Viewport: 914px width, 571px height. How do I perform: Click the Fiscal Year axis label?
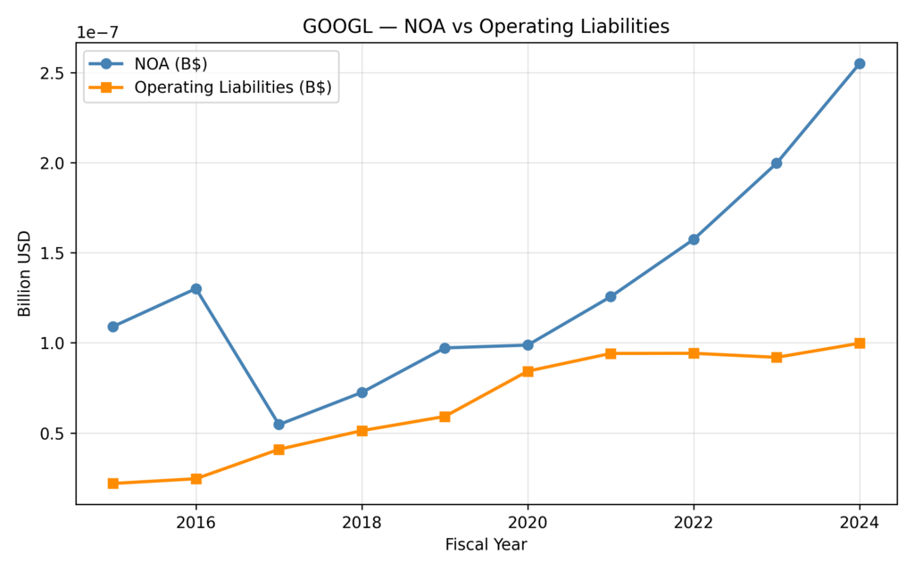tap(486, 544)
